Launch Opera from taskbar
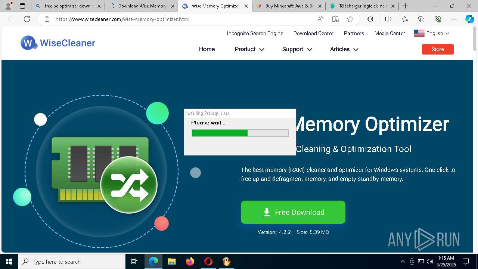 pos(208,262)
